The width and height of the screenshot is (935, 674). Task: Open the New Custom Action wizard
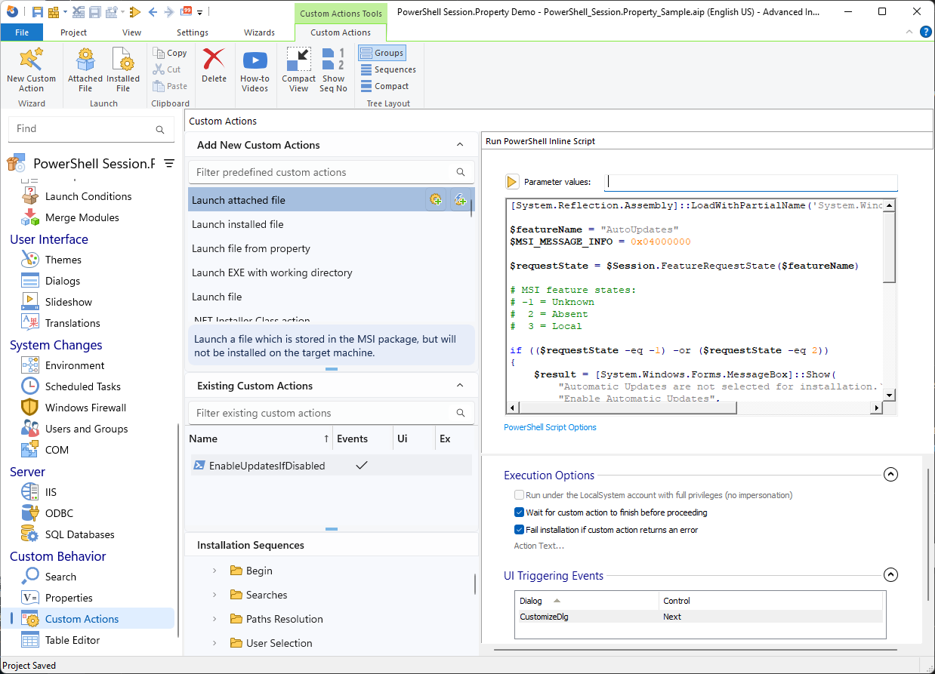[x=31, y=69]
